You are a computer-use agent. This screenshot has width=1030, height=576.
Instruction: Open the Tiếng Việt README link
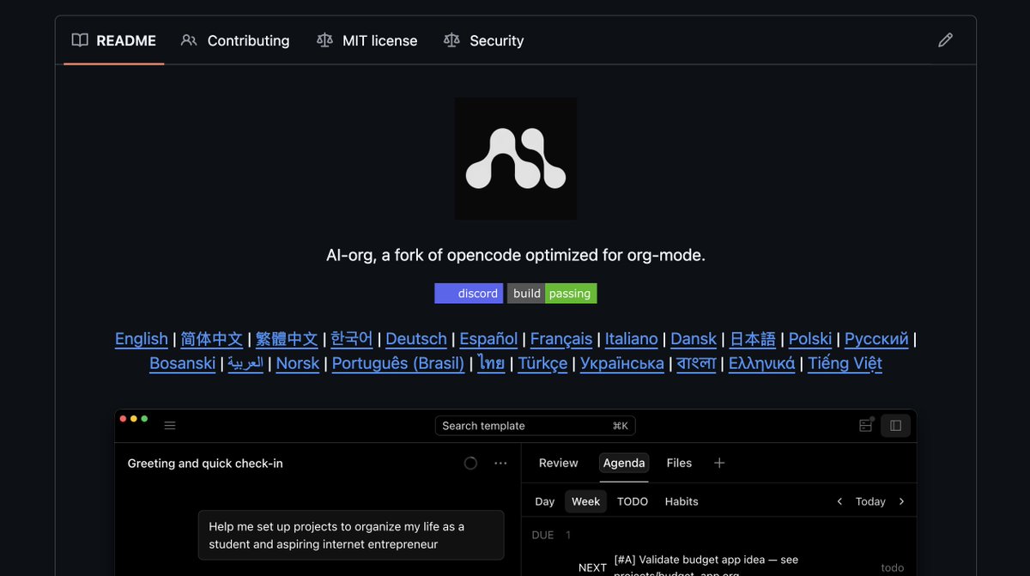click(845, 363)
